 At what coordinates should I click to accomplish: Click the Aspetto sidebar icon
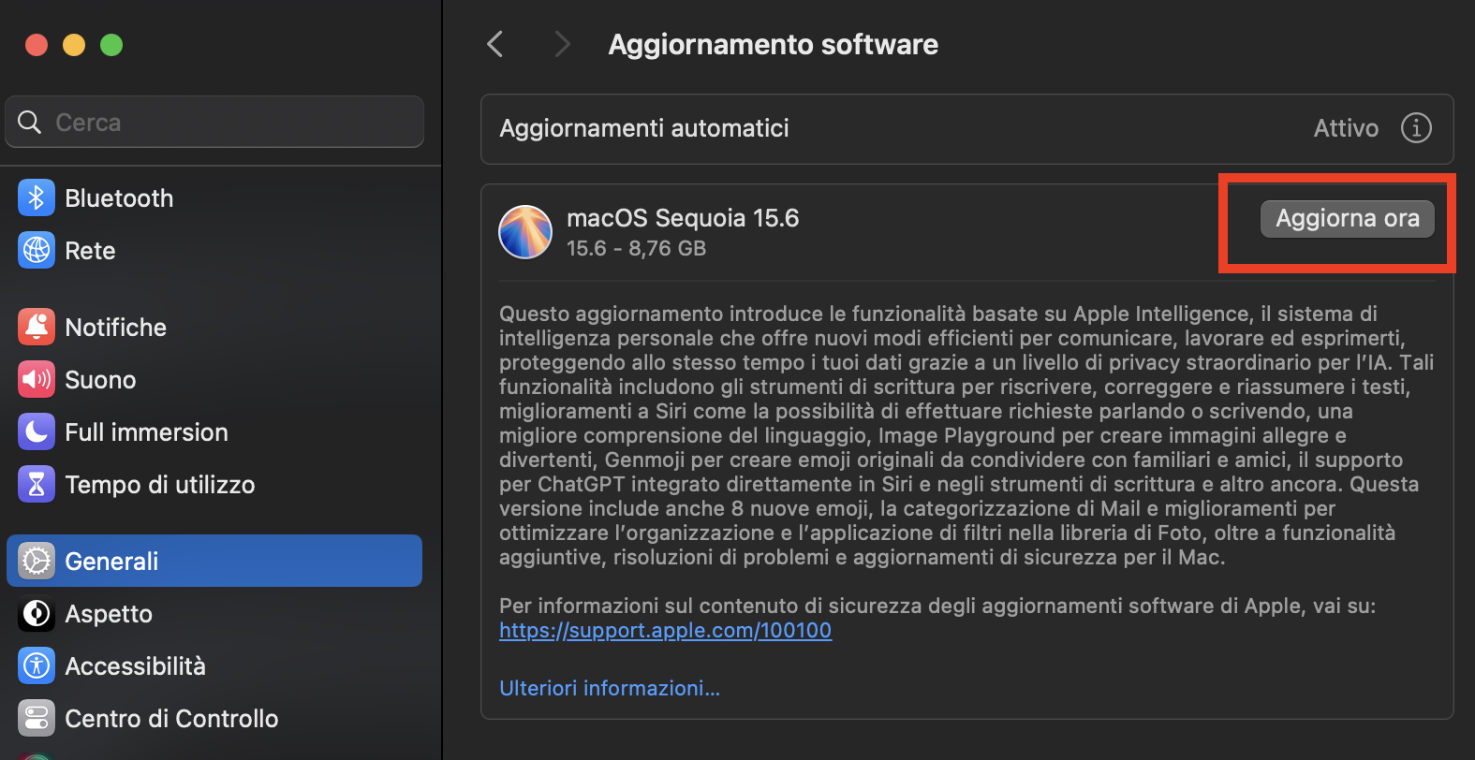(36, 614)
